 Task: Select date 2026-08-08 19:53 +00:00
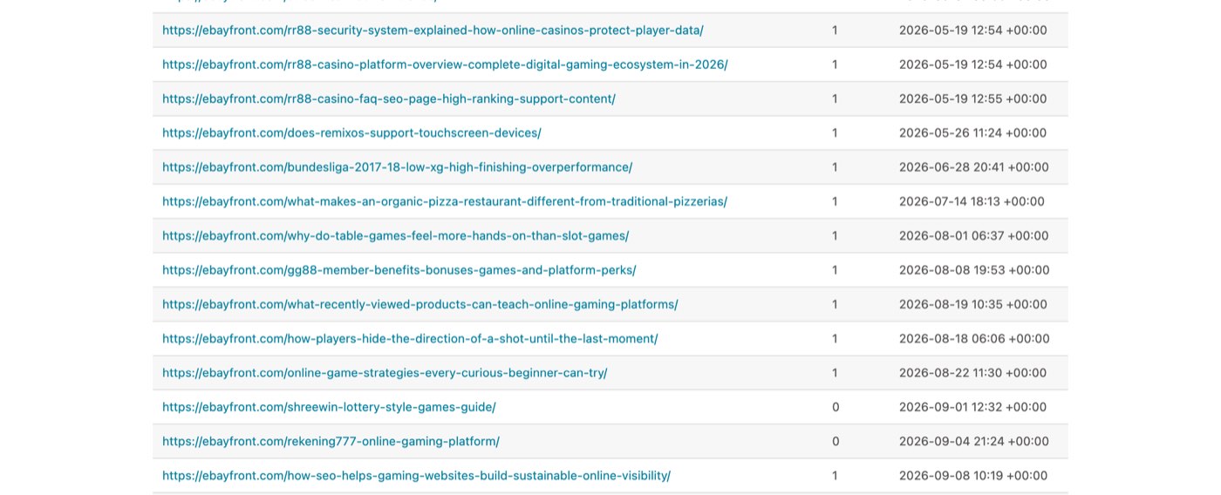[974, 270]
